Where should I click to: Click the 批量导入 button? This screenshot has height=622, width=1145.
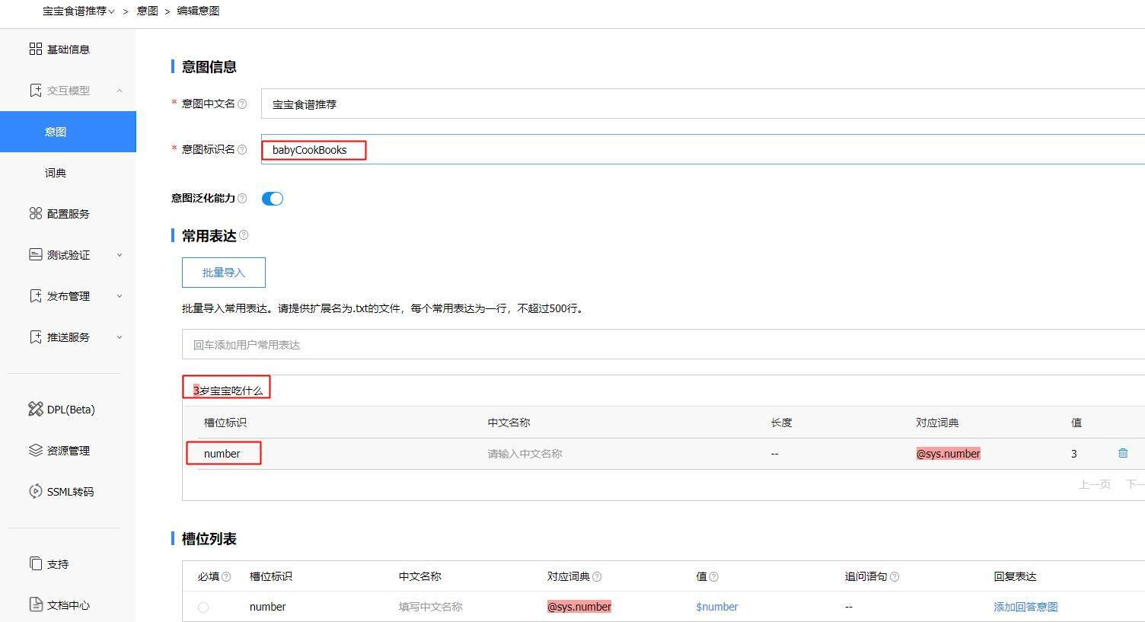click(x=223, y=272)
